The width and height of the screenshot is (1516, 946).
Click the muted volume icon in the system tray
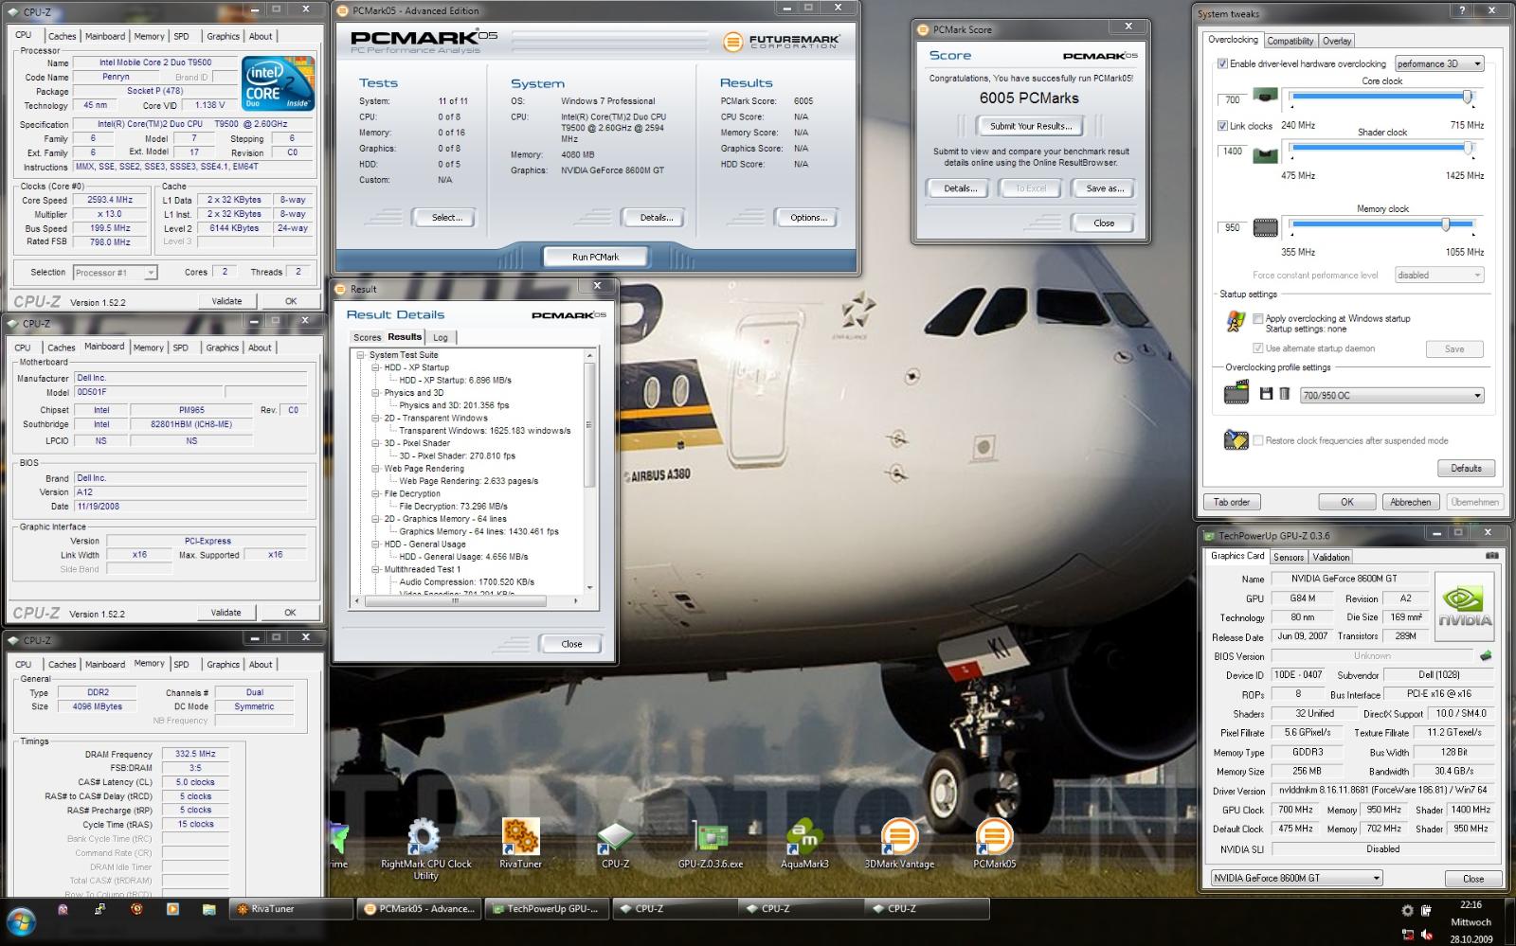coord(1426,936)
